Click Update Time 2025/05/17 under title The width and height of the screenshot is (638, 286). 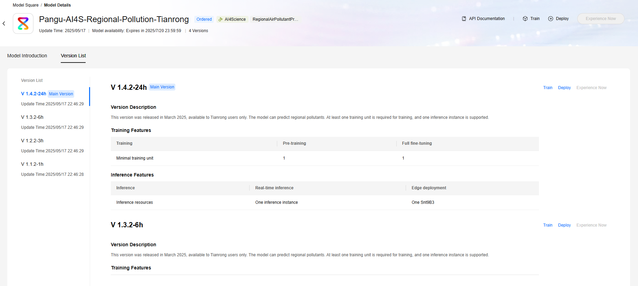click(62, 31)
